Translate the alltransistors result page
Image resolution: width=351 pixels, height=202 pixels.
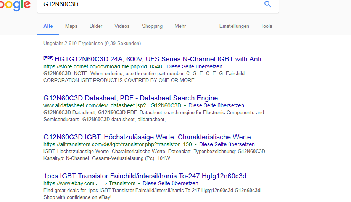click(x=227, y=144)
